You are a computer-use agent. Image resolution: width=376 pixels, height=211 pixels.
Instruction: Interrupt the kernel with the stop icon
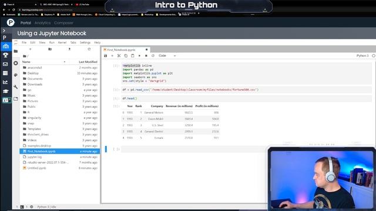coord(146,56)
